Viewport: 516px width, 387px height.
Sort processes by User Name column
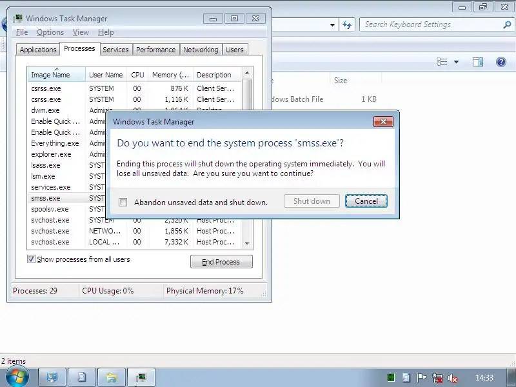(106, 75)
